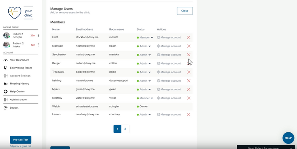This screenshot has height=149, width=297.
Task: Open three-dot menu for Patient 1
Action: pyautogui.click(x=38, y=35)
